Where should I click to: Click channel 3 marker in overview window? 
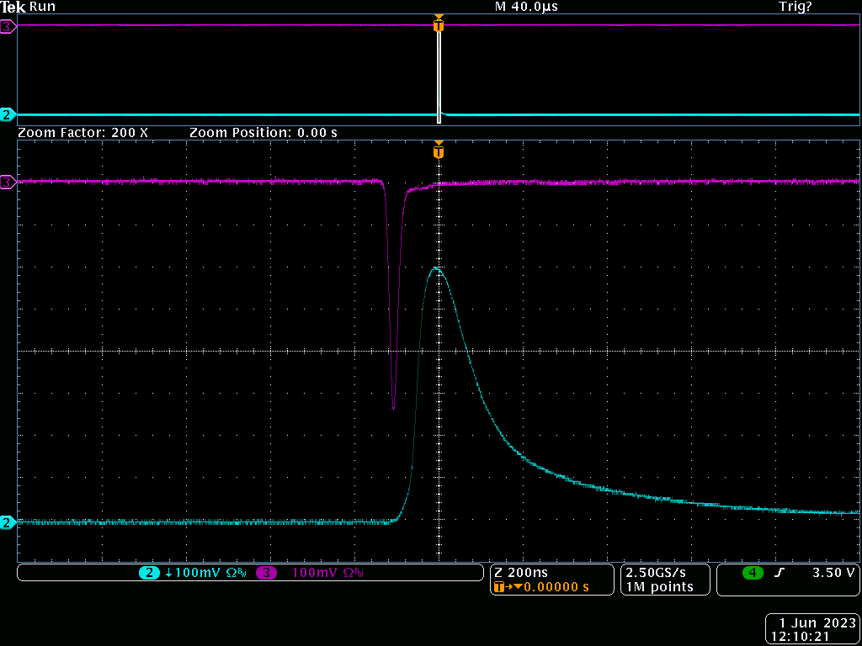8,27
